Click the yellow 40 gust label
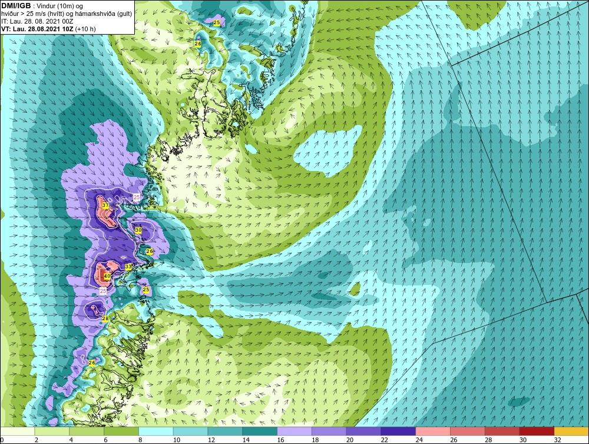This screenshot has width=589, height=444. [107, 277]
